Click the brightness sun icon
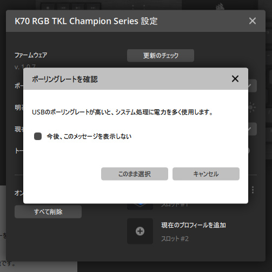 (251, 108)
